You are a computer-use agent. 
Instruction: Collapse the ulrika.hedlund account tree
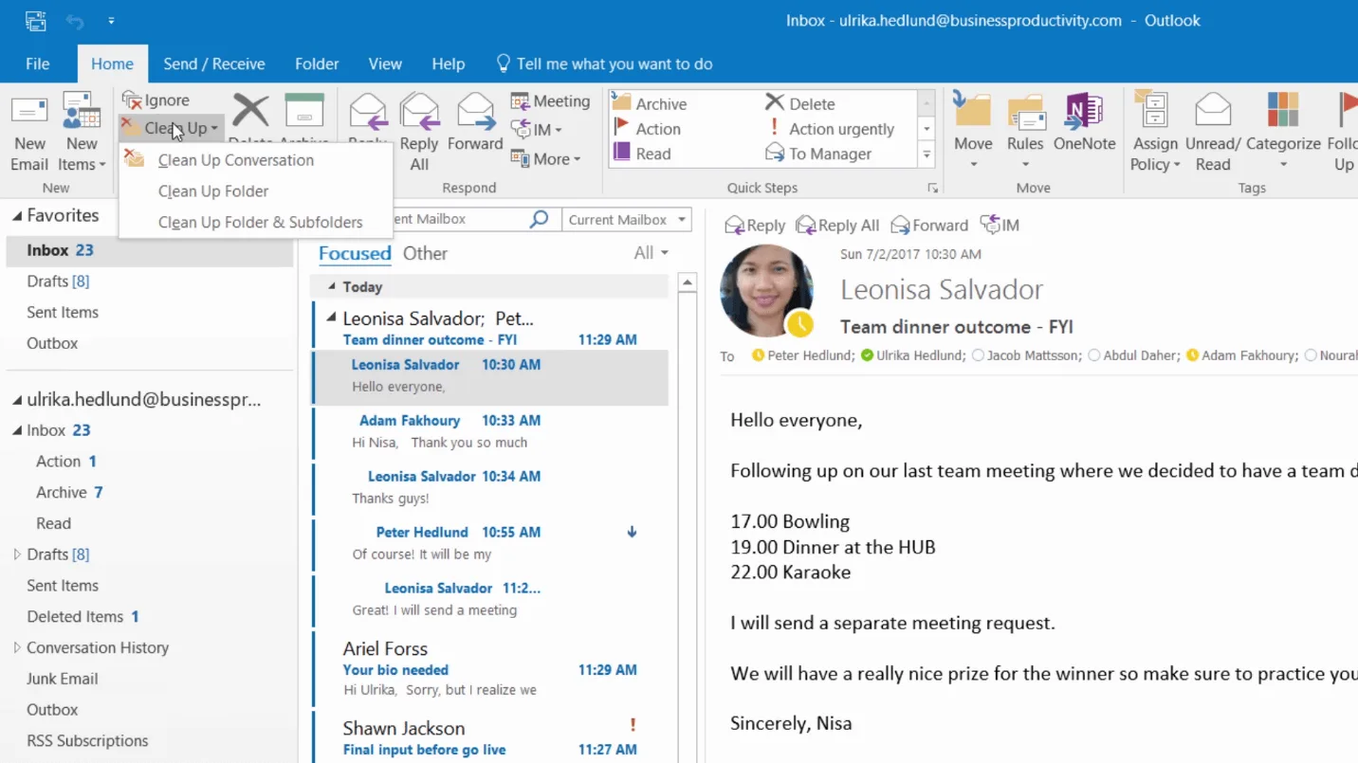pos(17,400)
